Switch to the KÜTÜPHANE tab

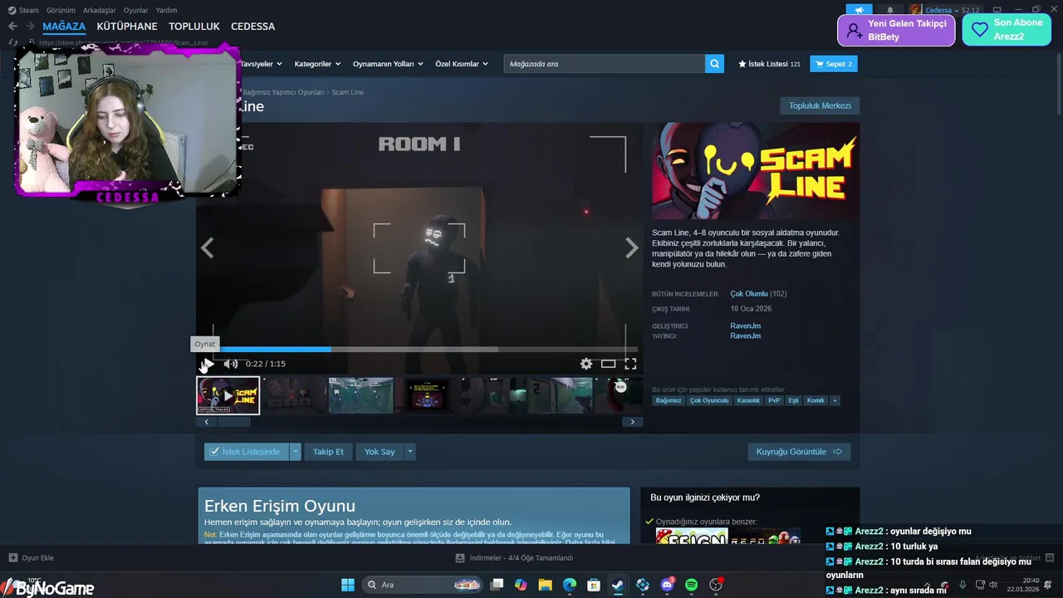(x=127, y=27)
